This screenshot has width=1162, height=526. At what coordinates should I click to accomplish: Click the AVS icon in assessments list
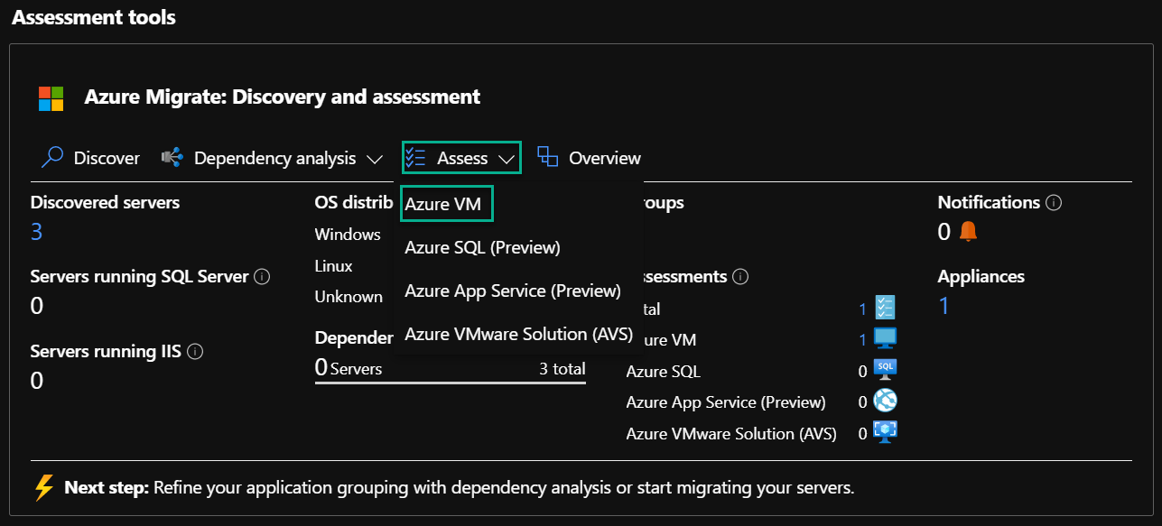click(885, 432)
